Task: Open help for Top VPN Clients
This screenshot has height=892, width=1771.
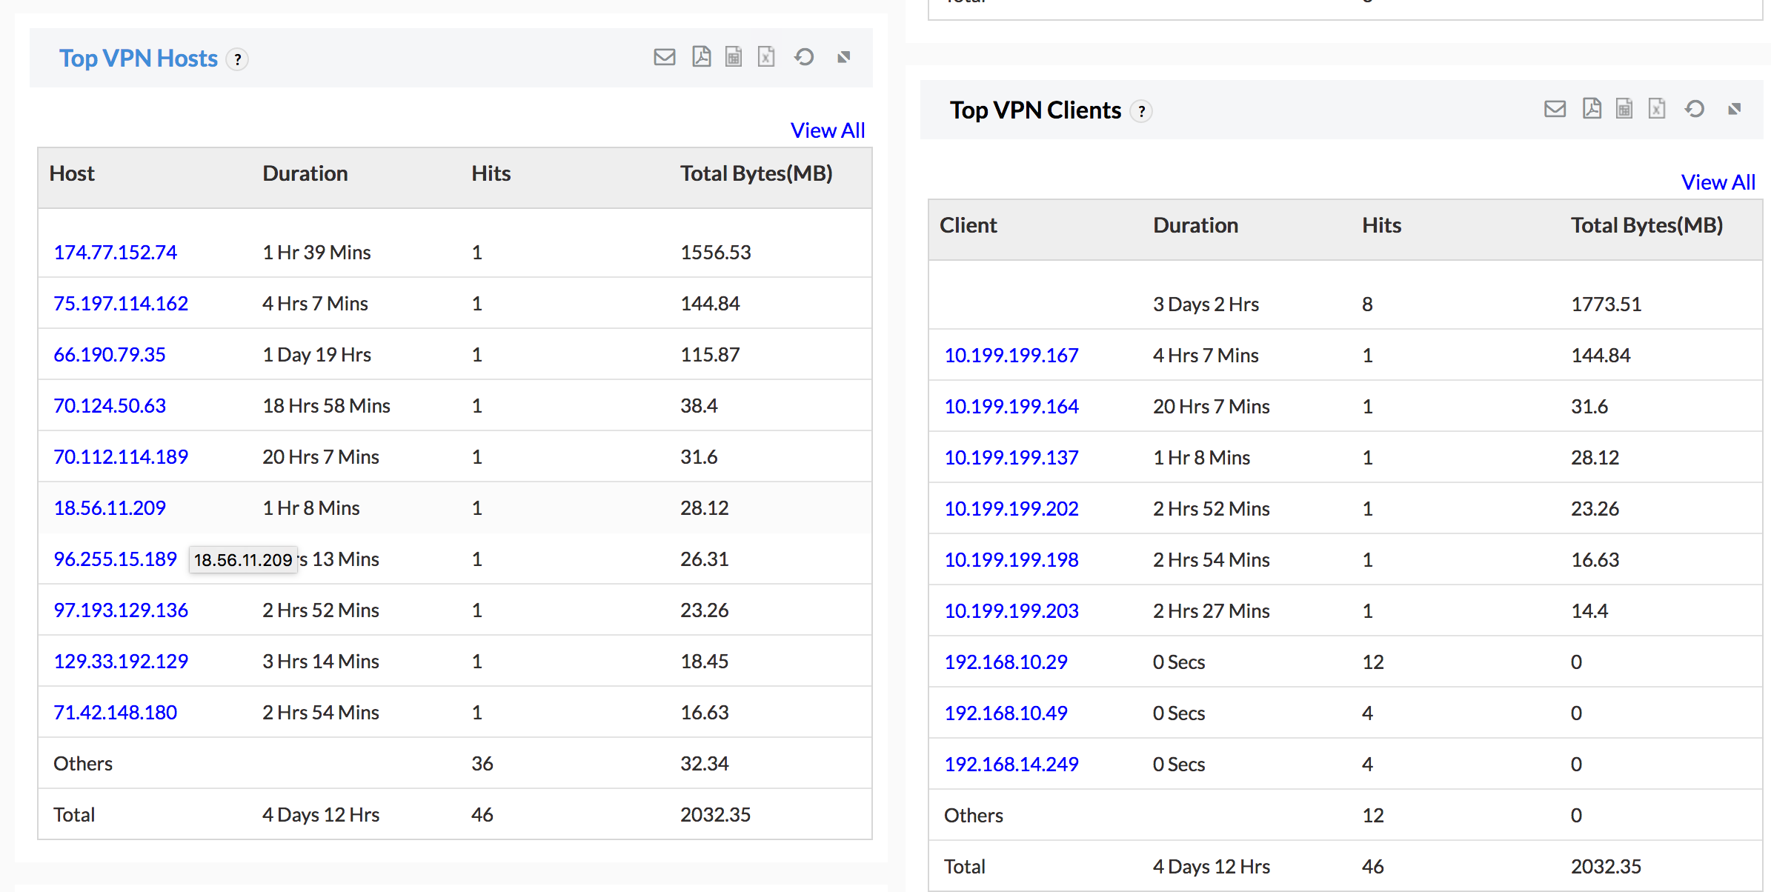Action: pos(1142,111)
